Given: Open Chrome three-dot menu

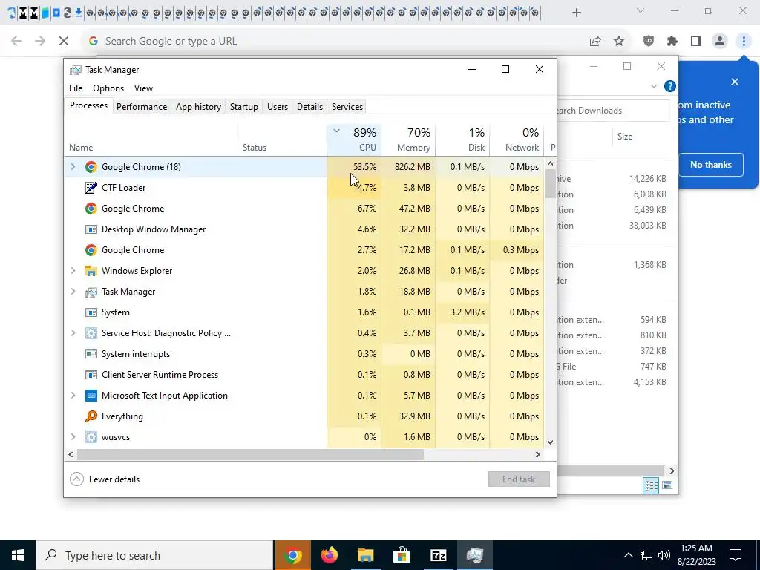Looking at the screenshot, I should (x=744, y=42).
